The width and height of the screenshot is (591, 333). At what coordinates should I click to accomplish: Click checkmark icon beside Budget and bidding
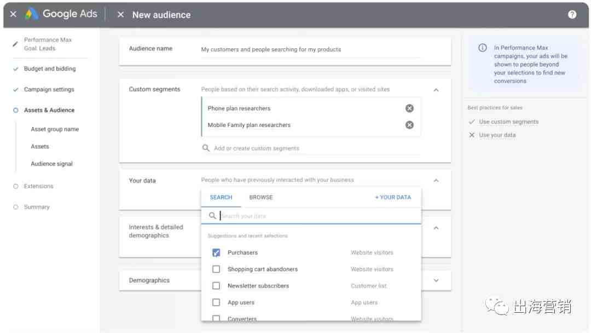(x=15, y=68)
